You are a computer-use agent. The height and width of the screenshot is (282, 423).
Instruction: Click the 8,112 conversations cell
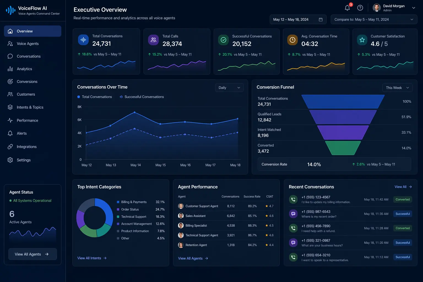point(231,206)
